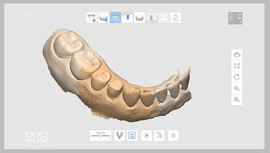
Task: Redo the last action
Action: [43, 137]
